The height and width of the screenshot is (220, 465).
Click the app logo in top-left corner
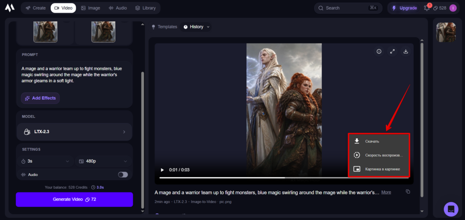pos(10,8)
